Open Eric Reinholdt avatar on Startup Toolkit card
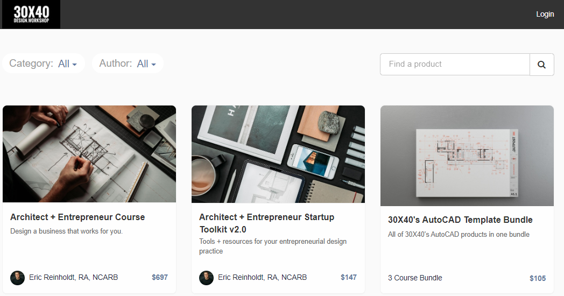 tap(206, 278)
